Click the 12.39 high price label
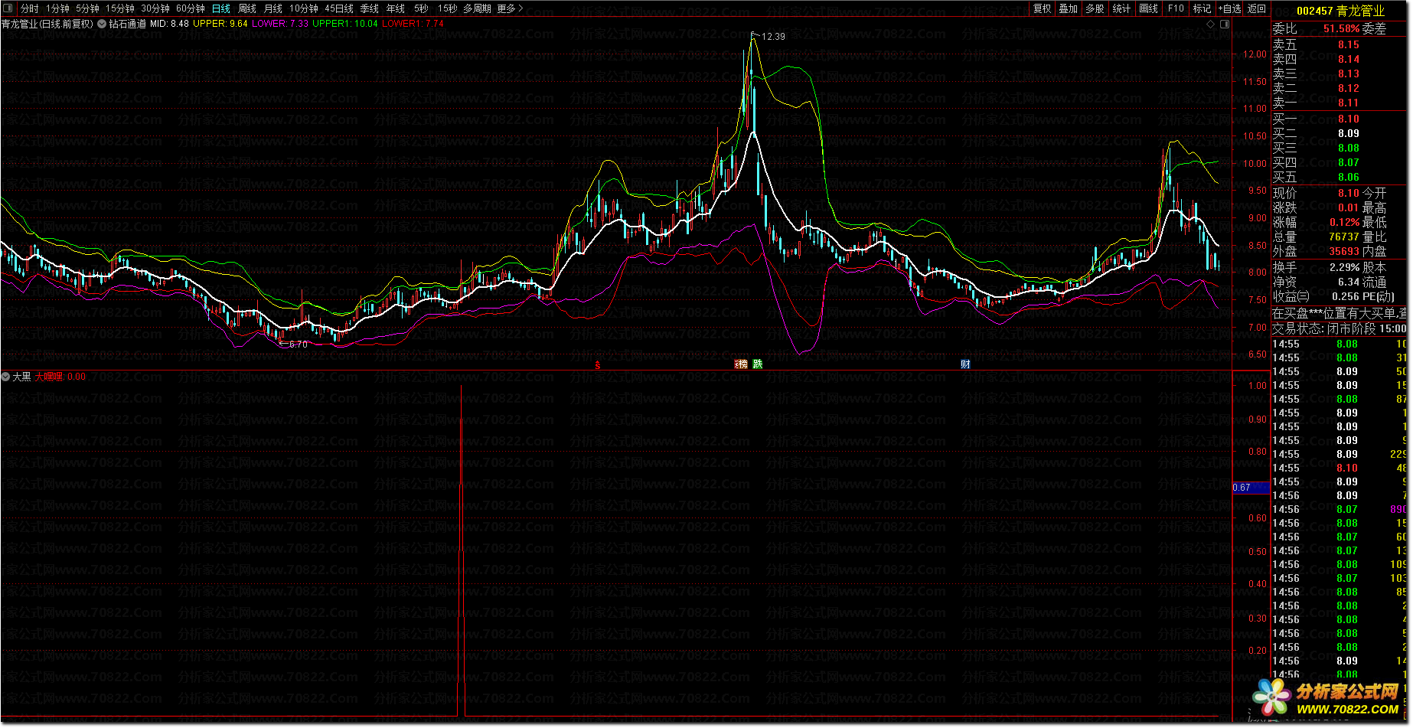1413x728 pixels. [x=773, y=36]
